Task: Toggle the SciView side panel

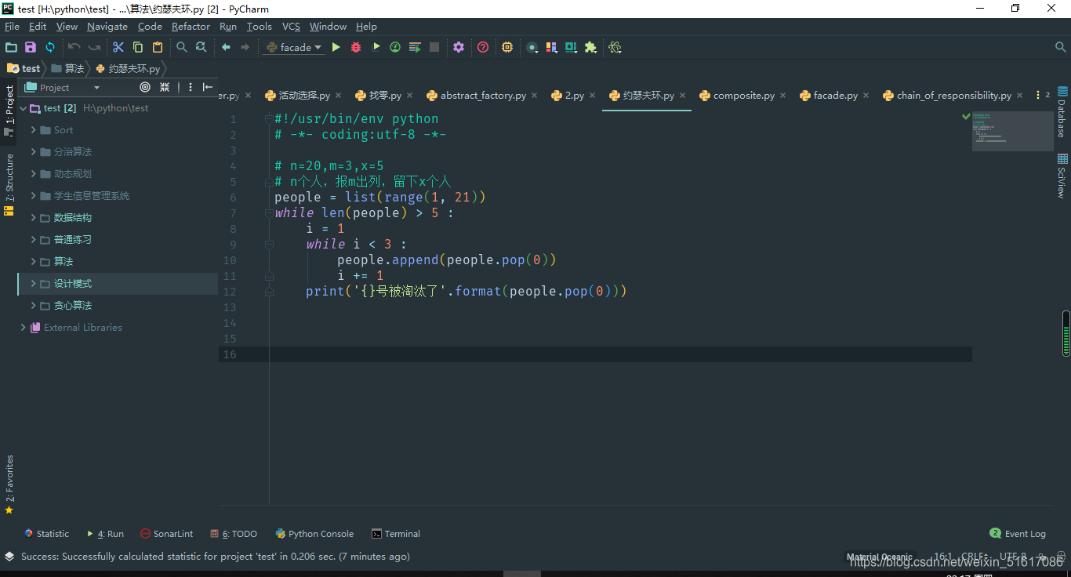Action: (1062, 176)
